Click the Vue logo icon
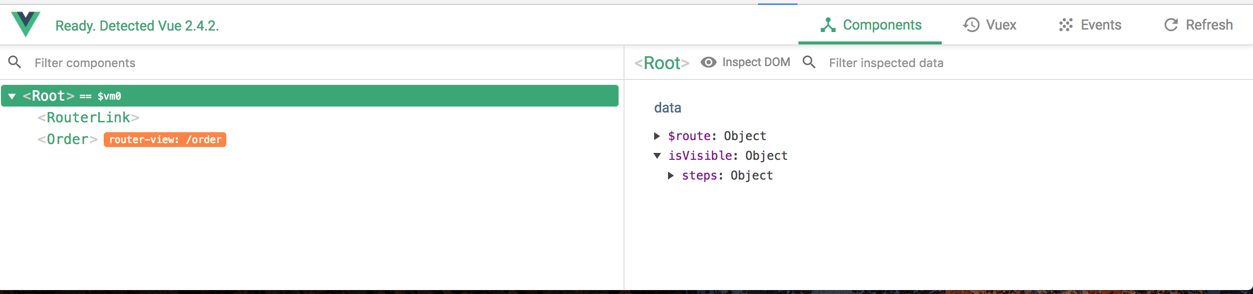Screen dimensions: 1253x294 25,24
